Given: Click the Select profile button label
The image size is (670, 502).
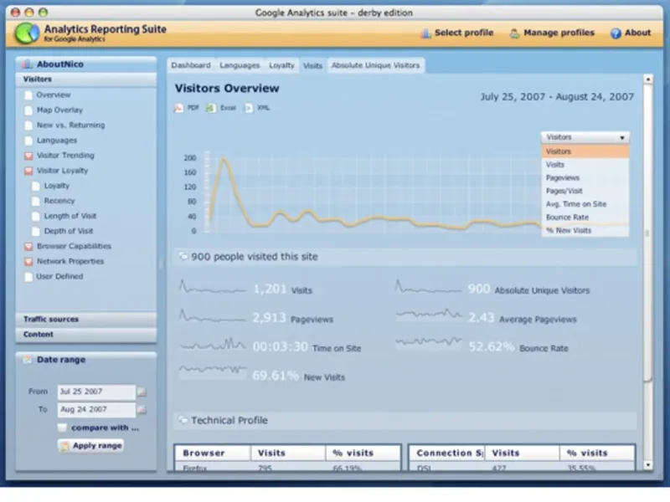Looking at the screenshot, I should [x=464, y=33].
